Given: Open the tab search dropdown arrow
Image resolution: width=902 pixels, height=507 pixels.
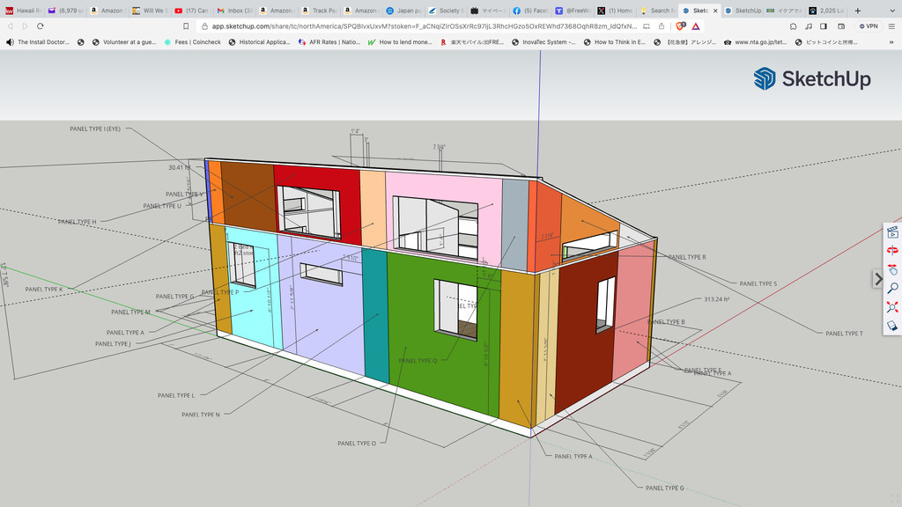Looking at the screenshot, I should (x=891, y=11).
